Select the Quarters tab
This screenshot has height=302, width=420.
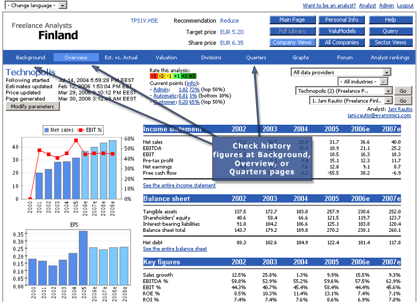256,57
